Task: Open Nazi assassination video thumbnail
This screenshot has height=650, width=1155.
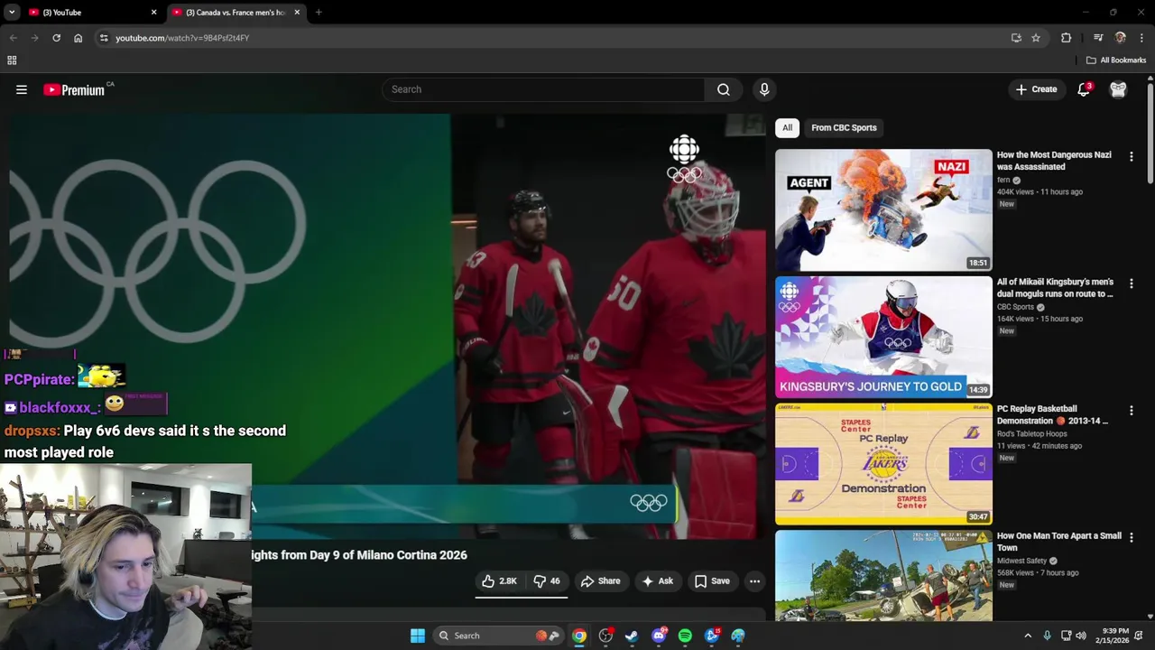Action: click(x=883, y=209)
